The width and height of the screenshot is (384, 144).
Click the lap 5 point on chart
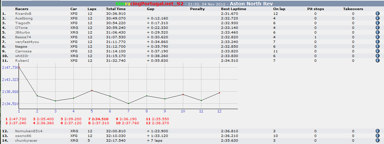92,91
